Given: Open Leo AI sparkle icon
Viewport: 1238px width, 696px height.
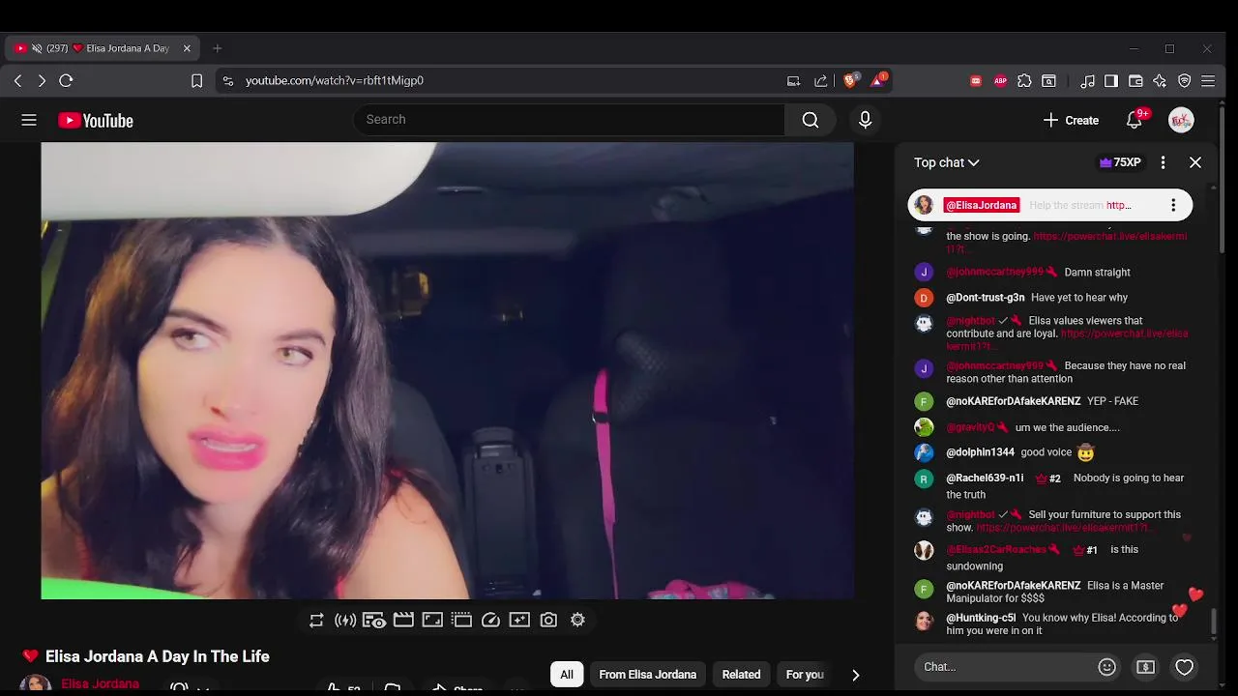Looking at the screenshot, I should coord(1160,81).
